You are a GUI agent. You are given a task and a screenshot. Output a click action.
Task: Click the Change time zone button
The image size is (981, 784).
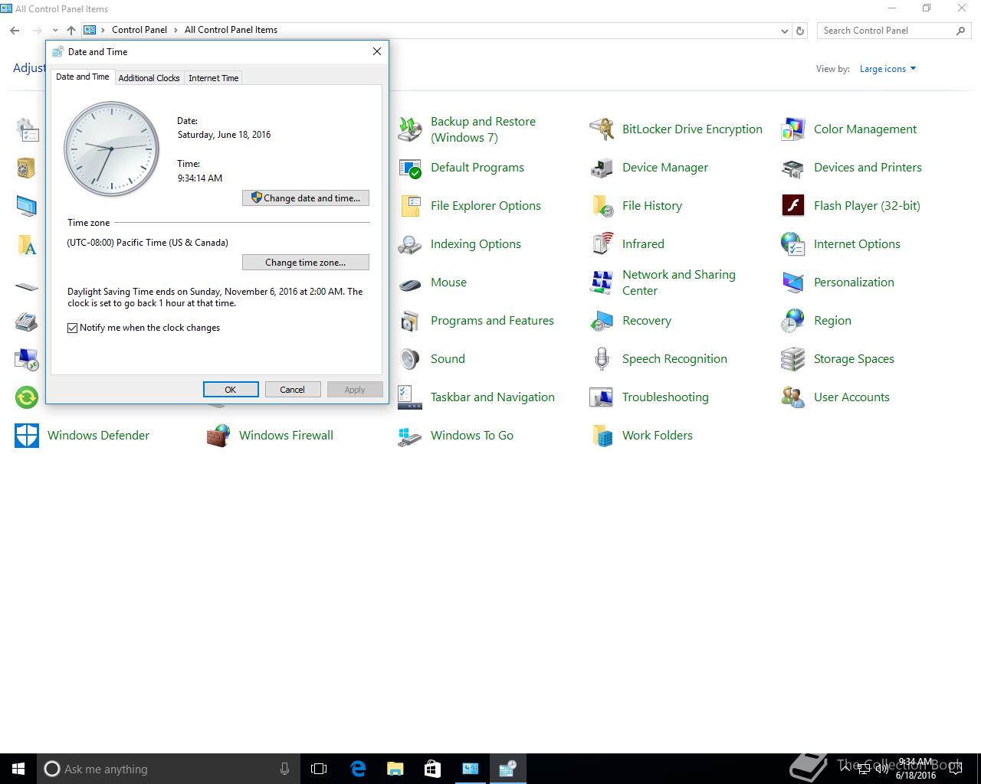point(306,263)
